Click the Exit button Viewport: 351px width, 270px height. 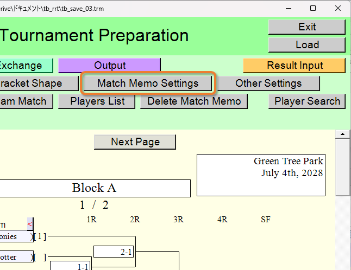tap(307, 27)
